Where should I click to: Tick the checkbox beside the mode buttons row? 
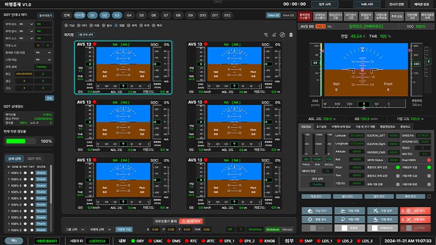click(x=429, y=196)
